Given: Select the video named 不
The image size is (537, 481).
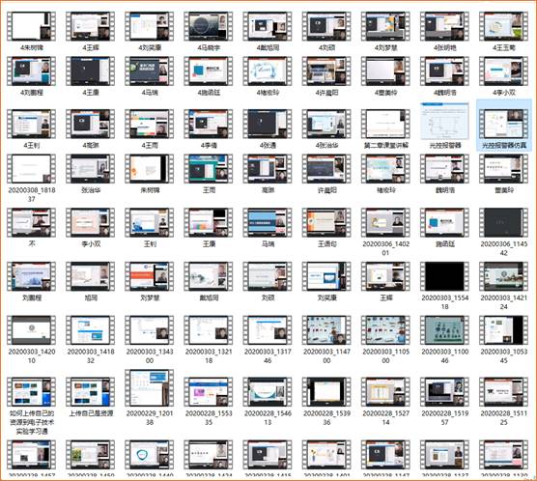Looking at the screenshot, I should (x=32, y=228).
